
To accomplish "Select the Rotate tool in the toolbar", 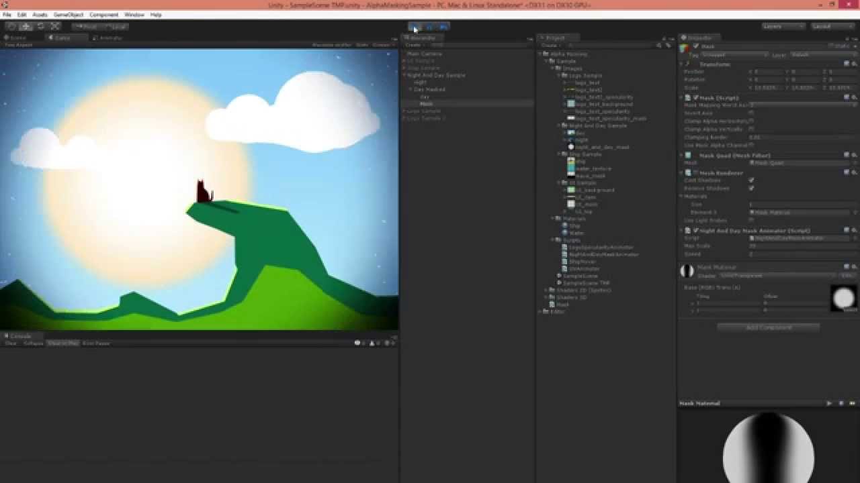I will click(x=39, y=27).
